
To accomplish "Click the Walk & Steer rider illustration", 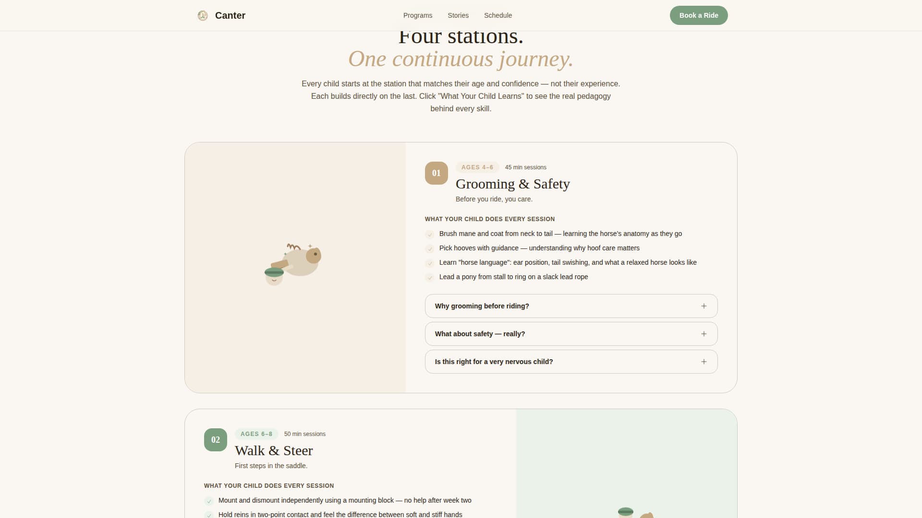I will pos(635,512).
